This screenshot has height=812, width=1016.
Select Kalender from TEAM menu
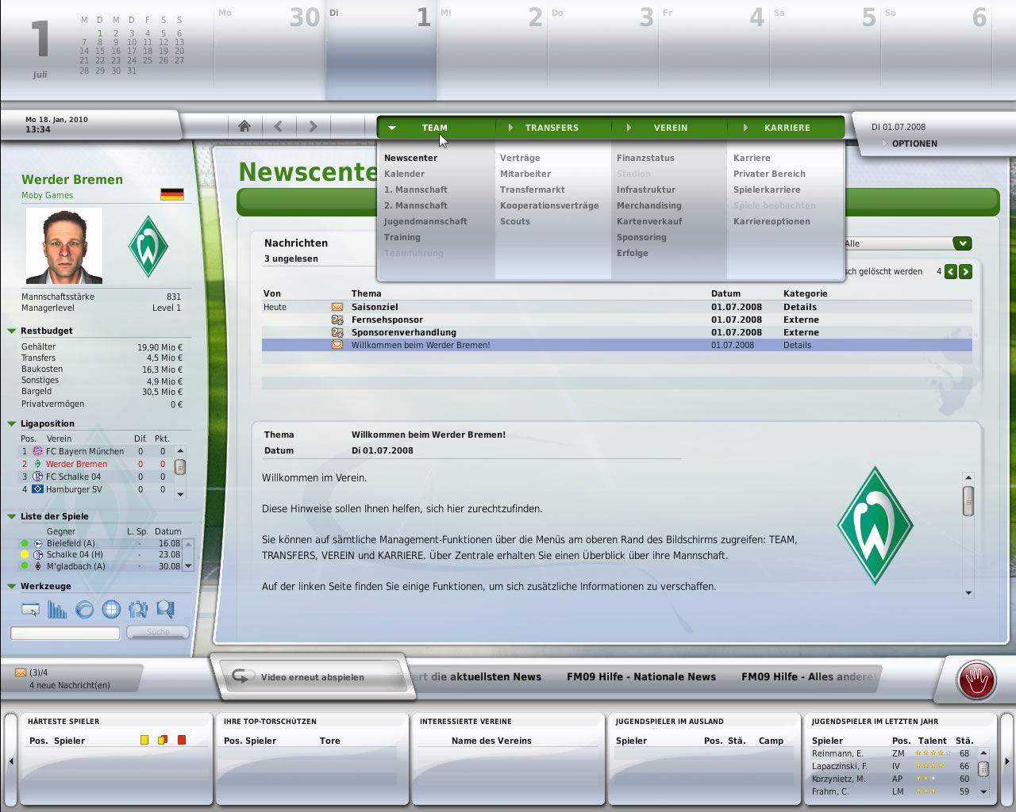pos(404,174)
